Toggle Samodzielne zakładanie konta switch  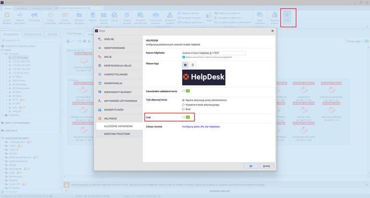tap(186, 91)
